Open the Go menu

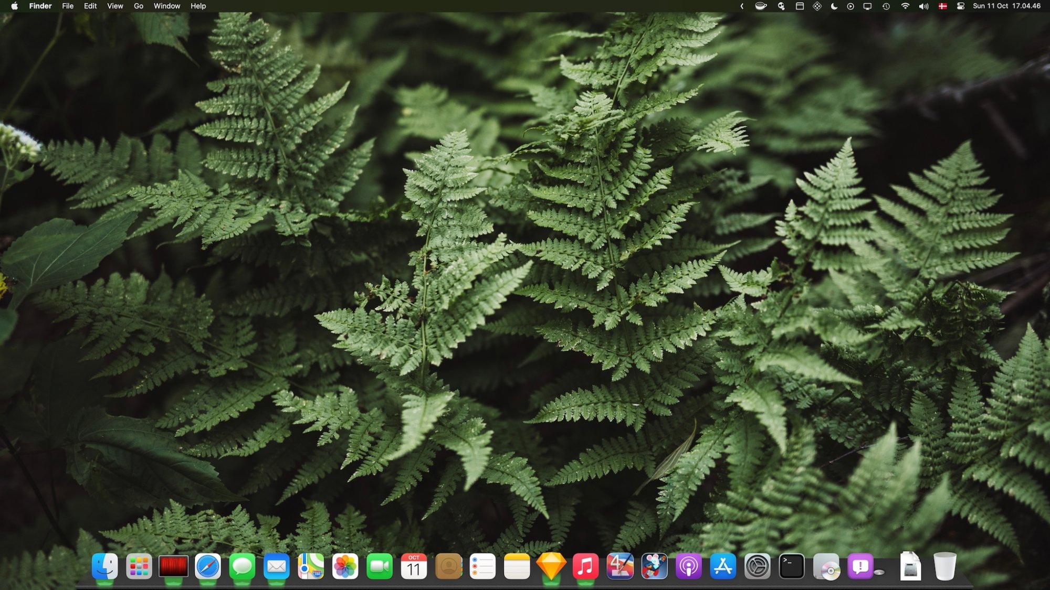click(x=139, y=6)
